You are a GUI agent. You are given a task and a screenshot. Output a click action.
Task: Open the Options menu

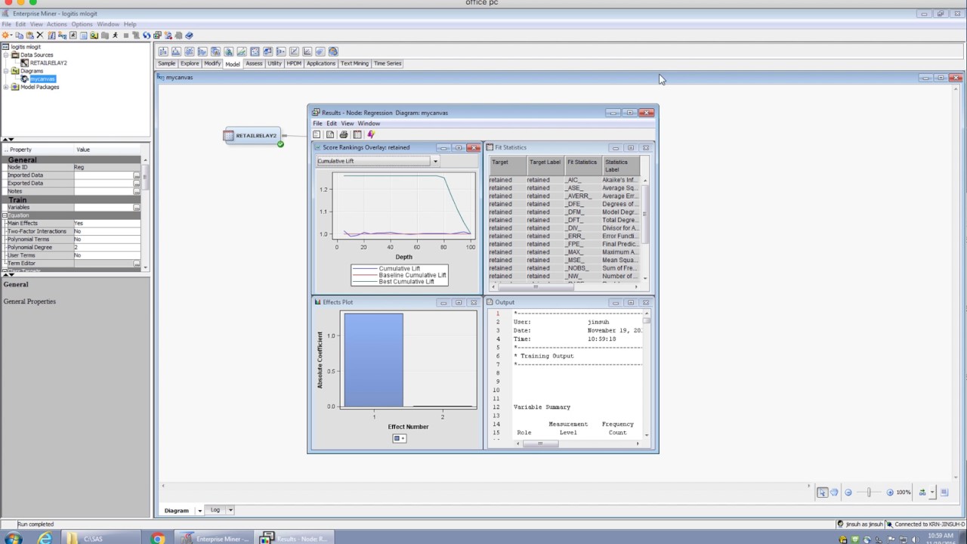point(82,24)
